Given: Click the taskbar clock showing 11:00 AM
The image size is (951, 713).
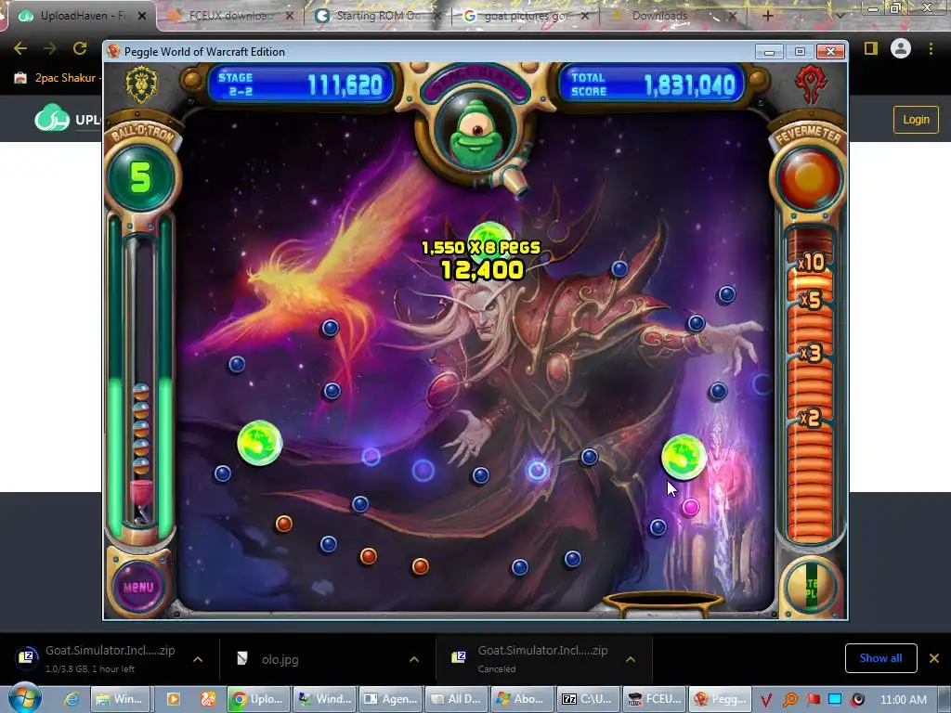Looking at the screenshot, I should pyautogui.click(x=903, y=700).
